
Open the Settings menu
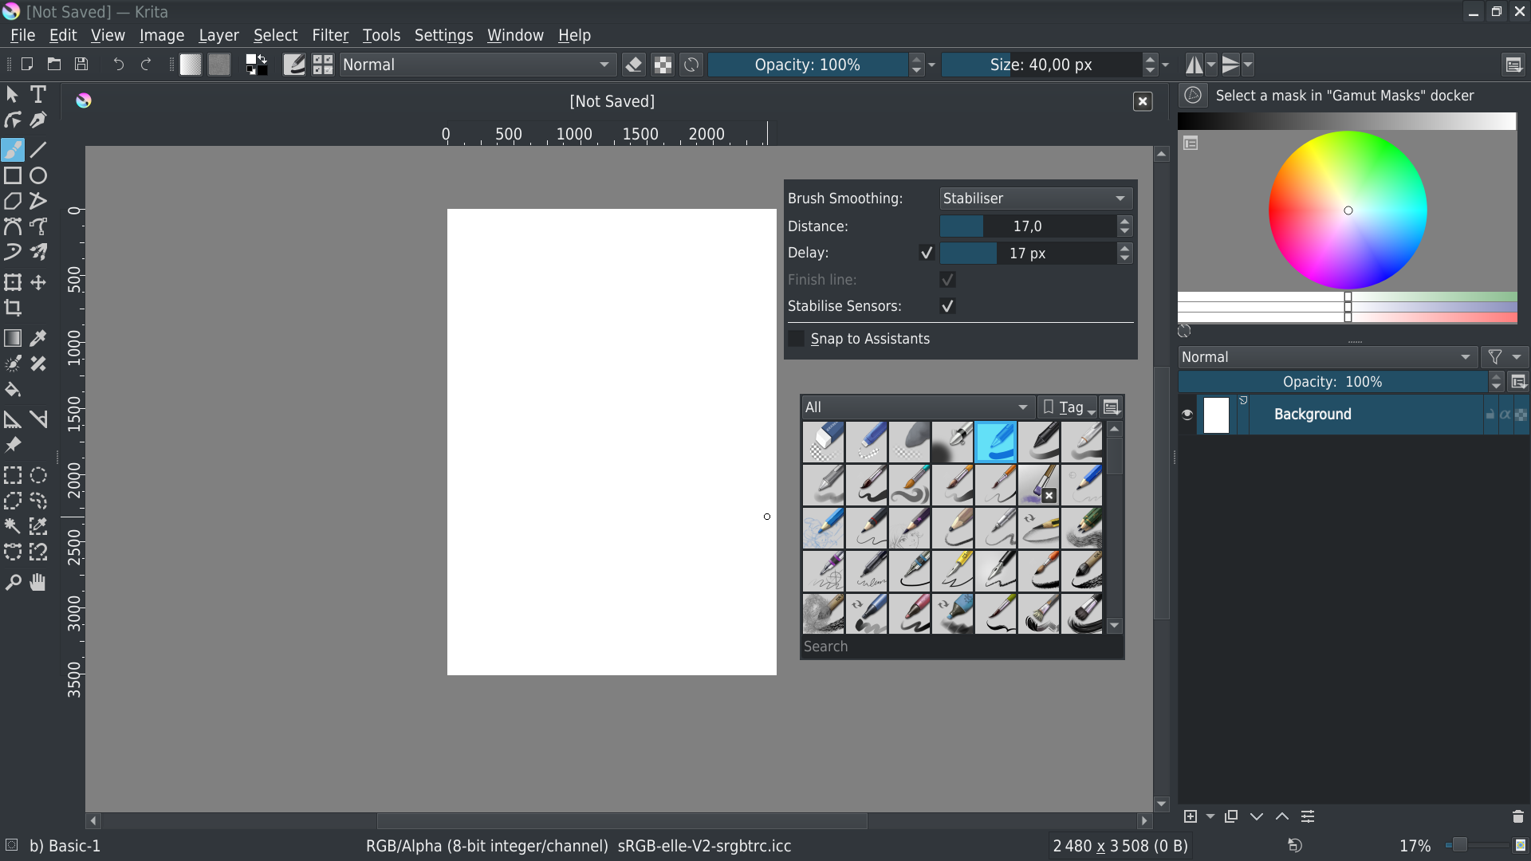tap(443, 35)
